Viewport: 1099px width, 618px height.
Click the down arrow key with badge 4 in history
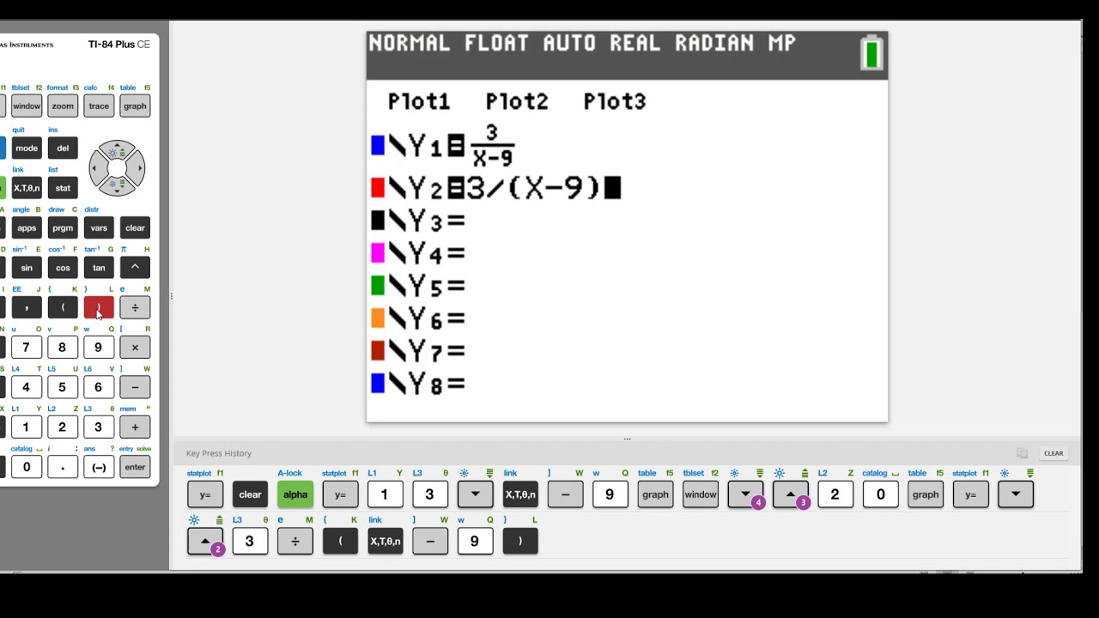[745, 494]
